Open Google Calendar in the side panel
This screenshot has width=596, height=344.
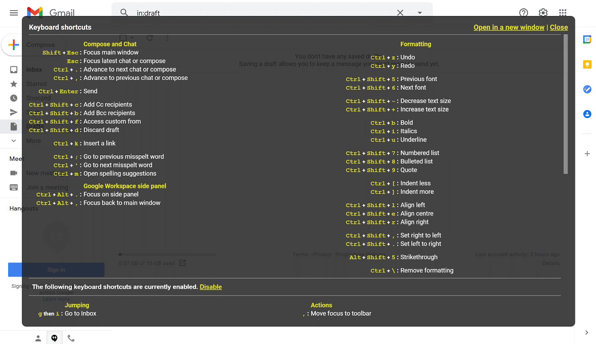(587, 39)
